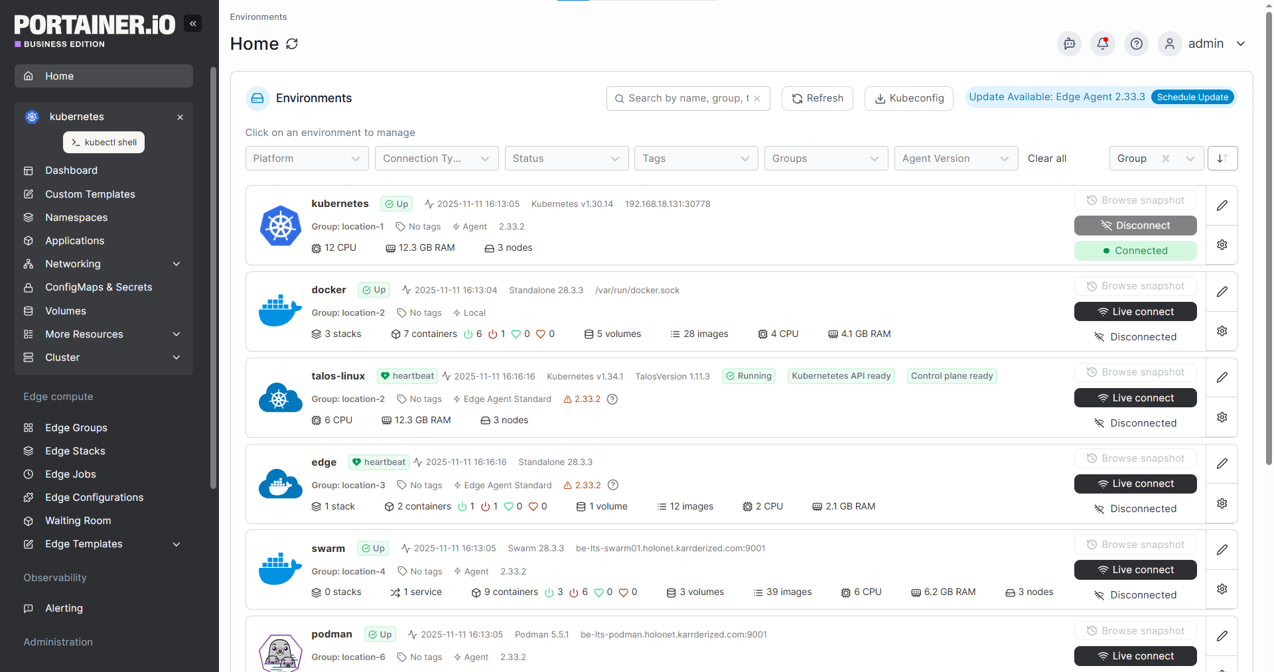1274x672 pixels.
Task: Click the edge cloud docker icon
Action: tap(281, 484)
